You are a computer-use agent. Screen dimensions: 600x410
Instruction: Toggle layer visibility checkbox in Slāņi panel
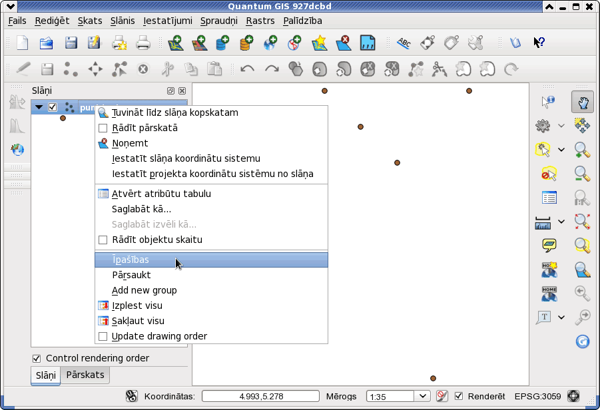click(53, 107)
